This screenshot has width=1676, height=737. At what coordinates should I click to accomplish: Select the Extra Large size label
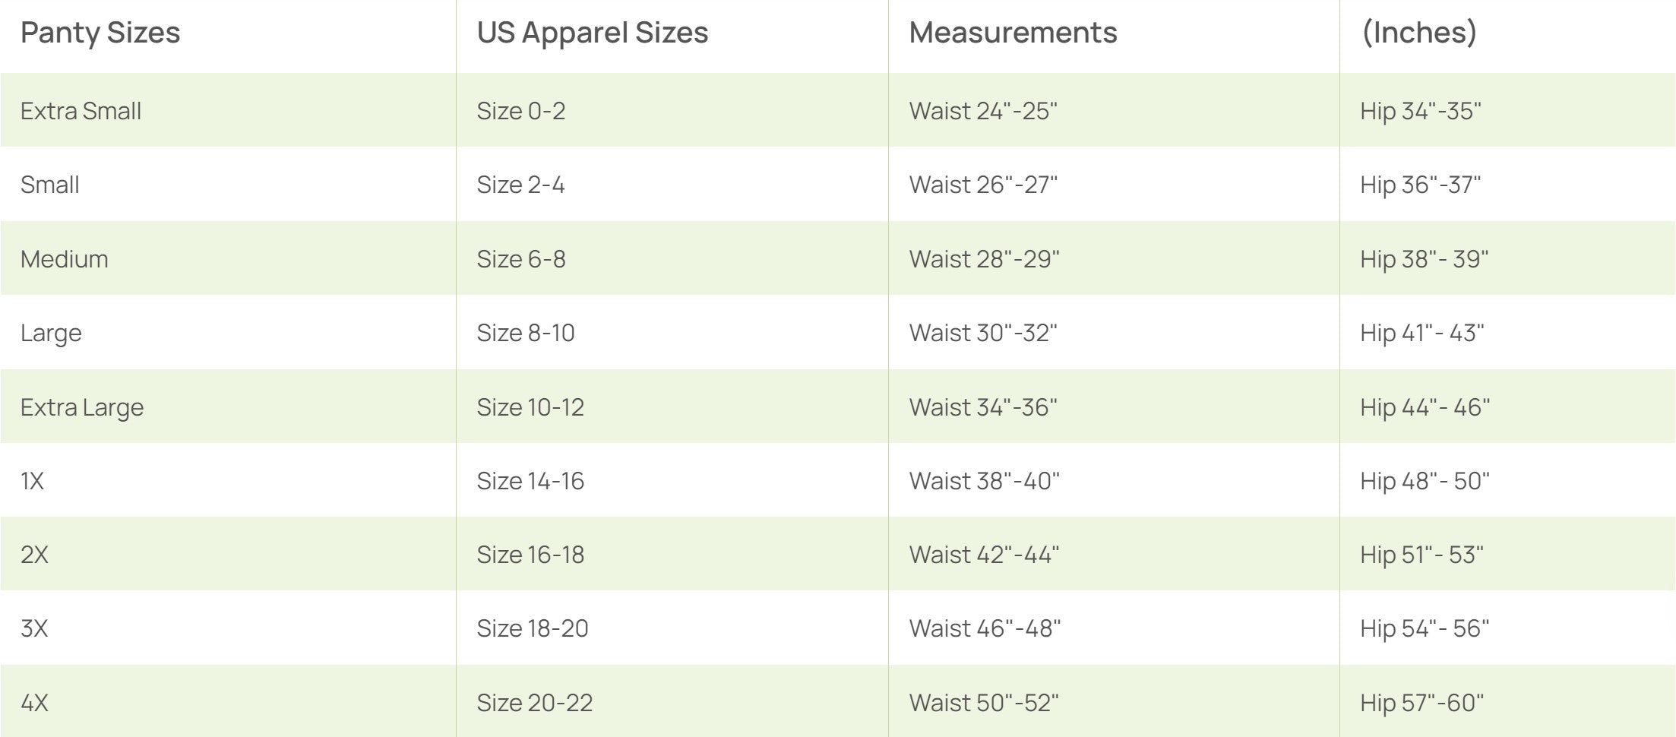[x=82, y=407]
